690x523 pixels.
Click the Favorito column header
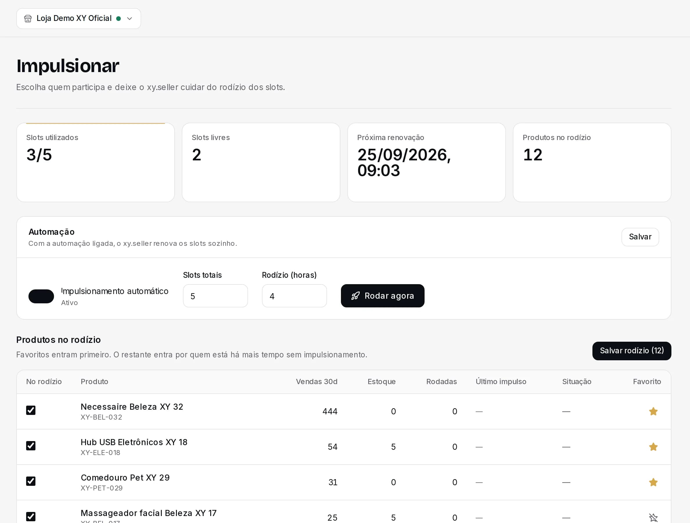point(647,381)
